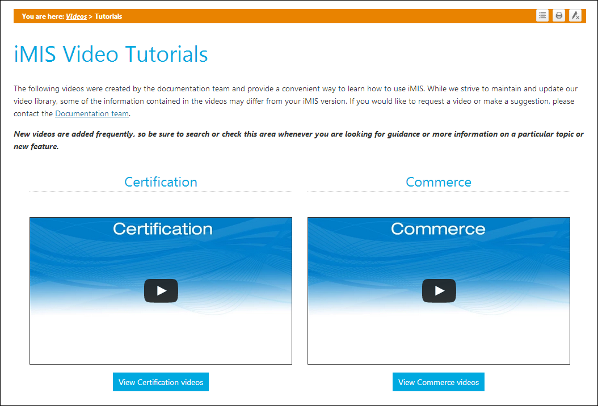598x406 pixels.
Task: Play the Commerce video
Action: (x=439, y=291)
